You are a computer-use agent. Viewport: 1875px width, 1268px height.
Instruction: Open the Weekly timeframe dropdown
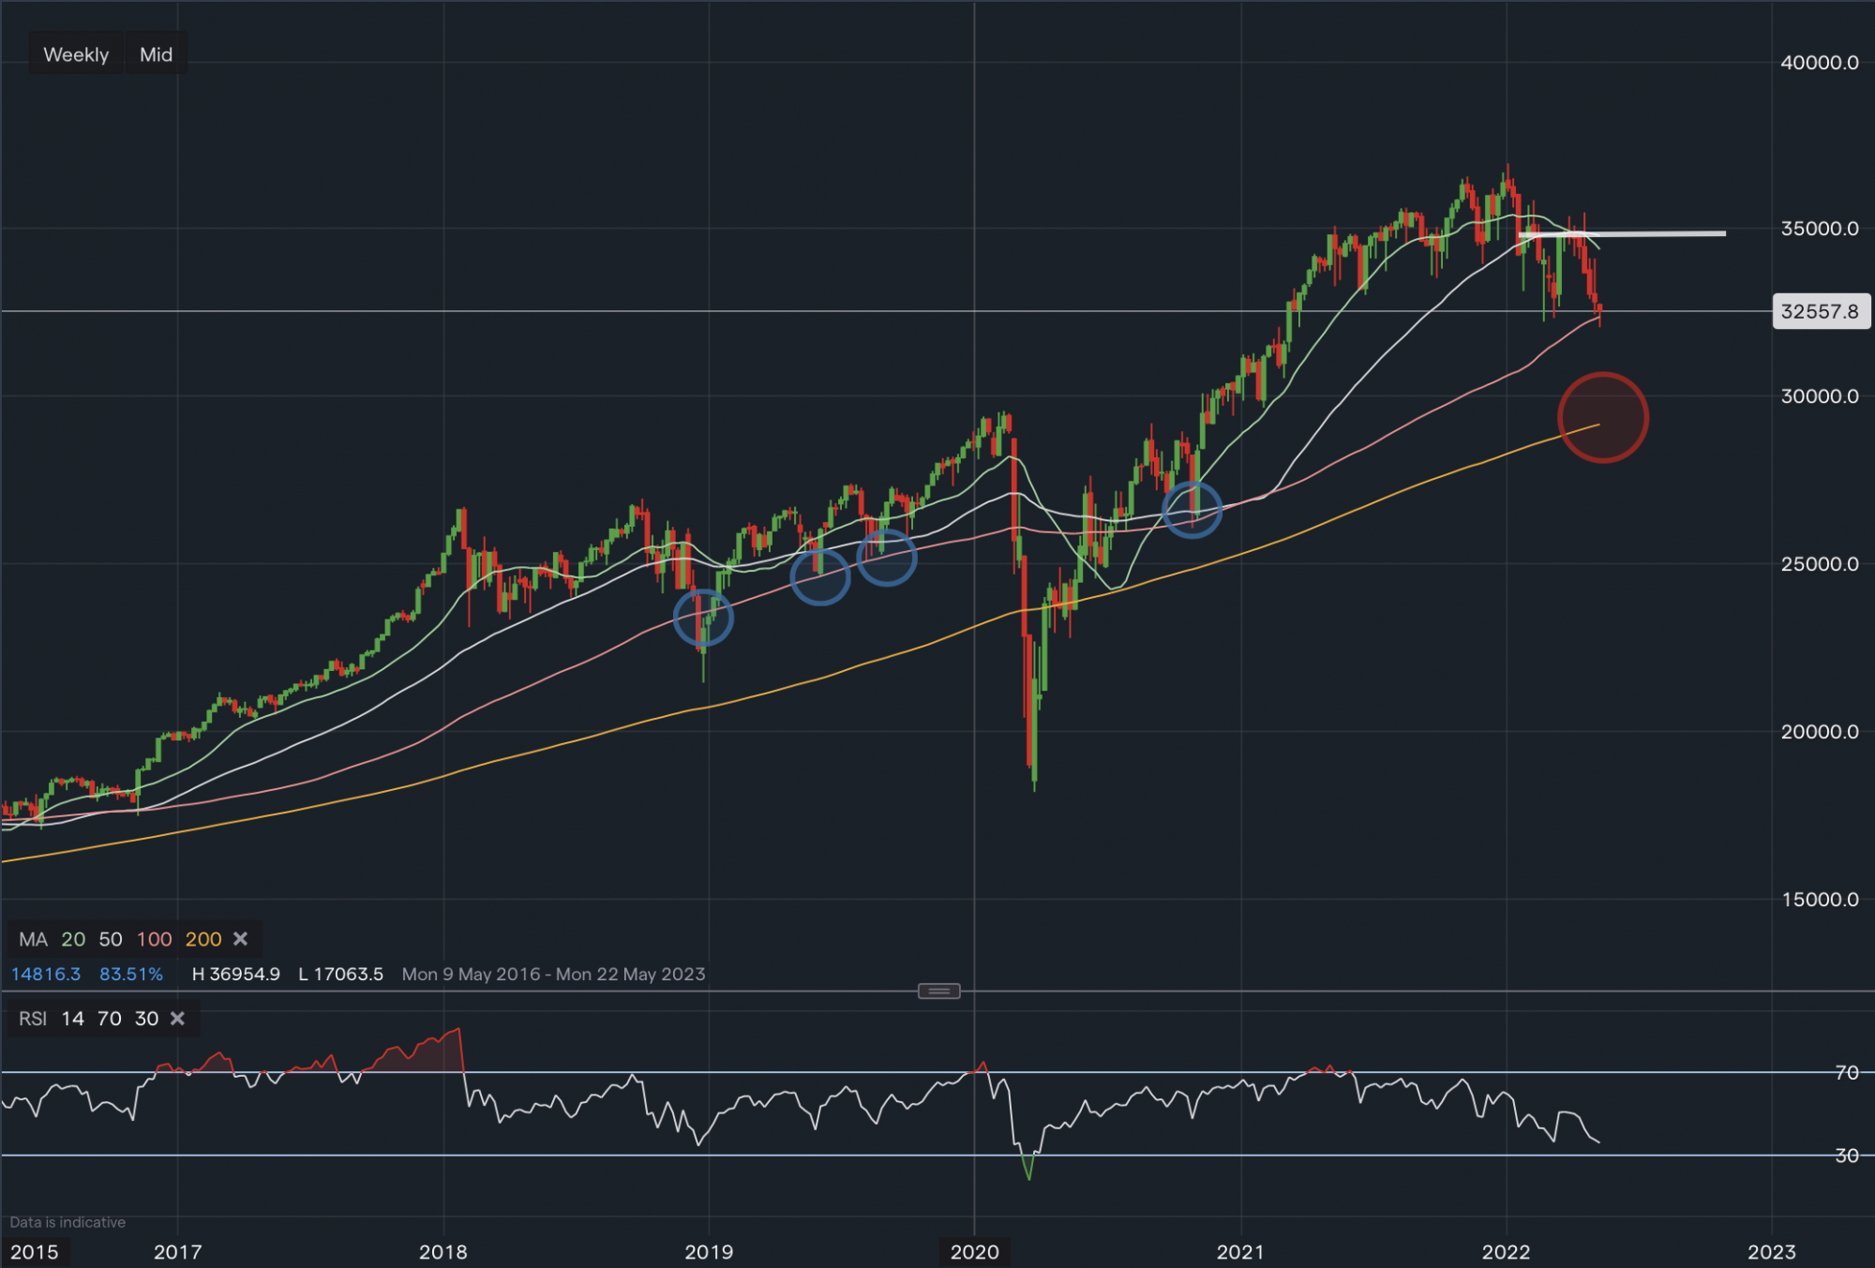point(76,53)
